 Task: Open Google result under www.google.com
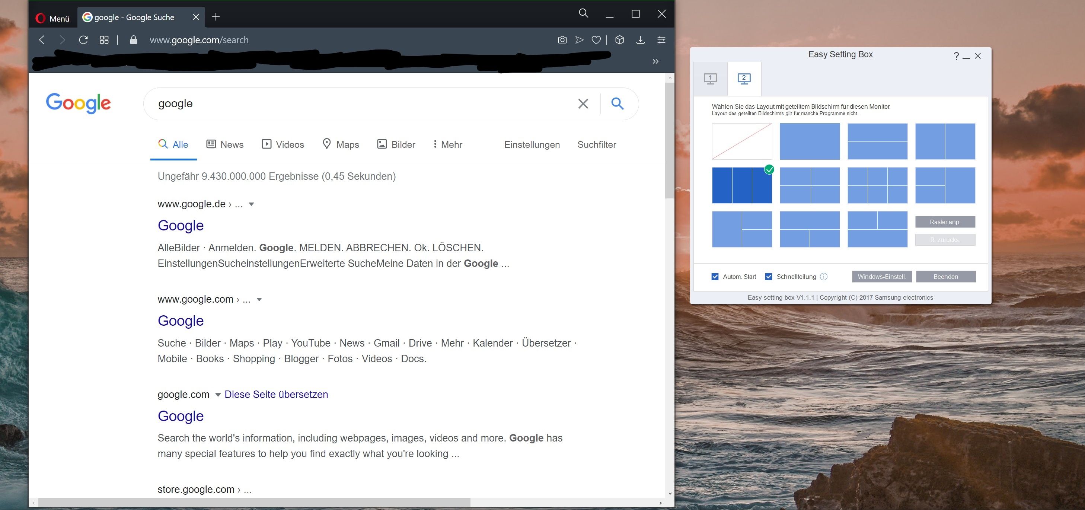(x=181, y=321)
